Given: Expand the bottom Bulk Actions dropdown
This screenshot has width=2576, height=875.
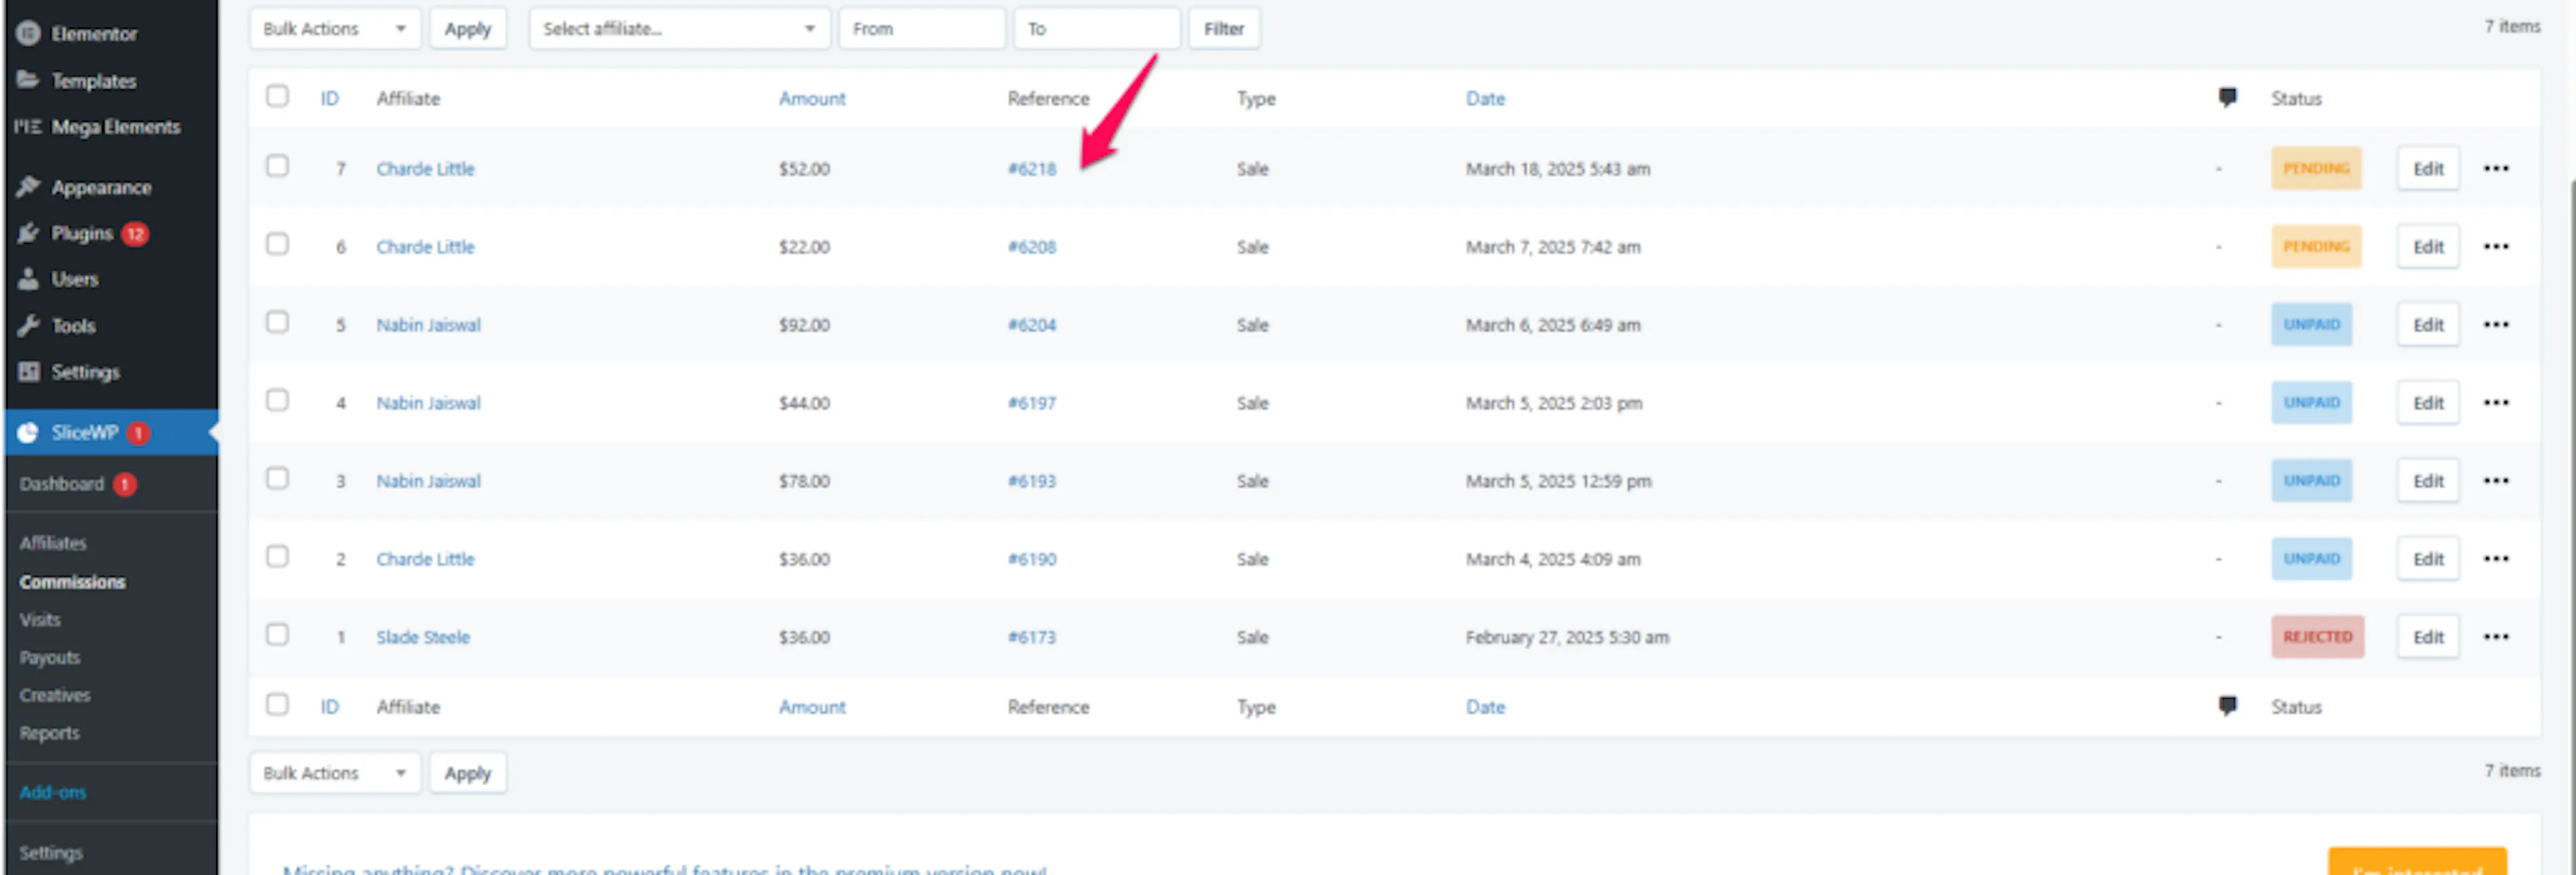Looking at the screenshot, I should [x=335, y=773].
